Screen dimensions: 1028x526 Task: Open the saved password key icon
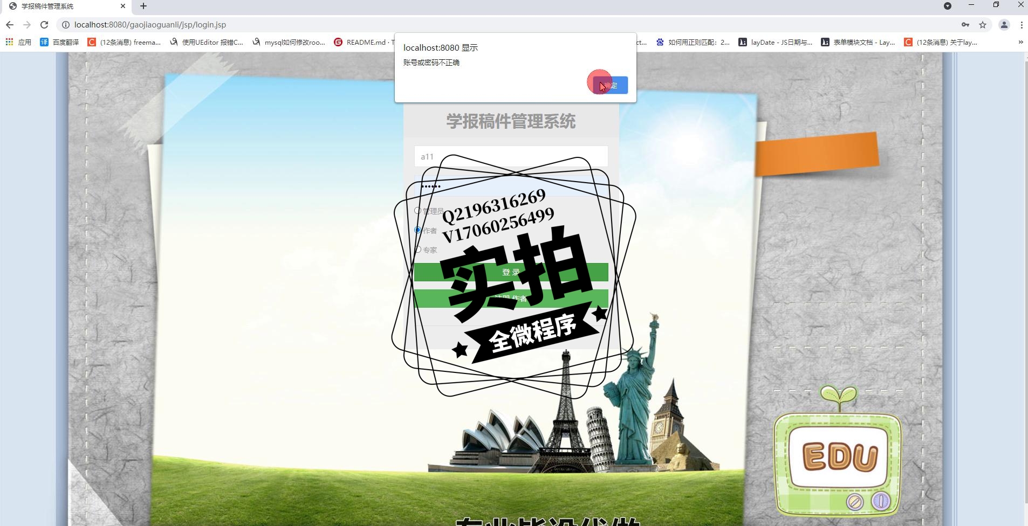coord(965,25)
